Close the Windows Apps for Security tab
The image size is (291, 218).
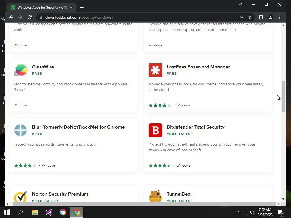[71, 7]
